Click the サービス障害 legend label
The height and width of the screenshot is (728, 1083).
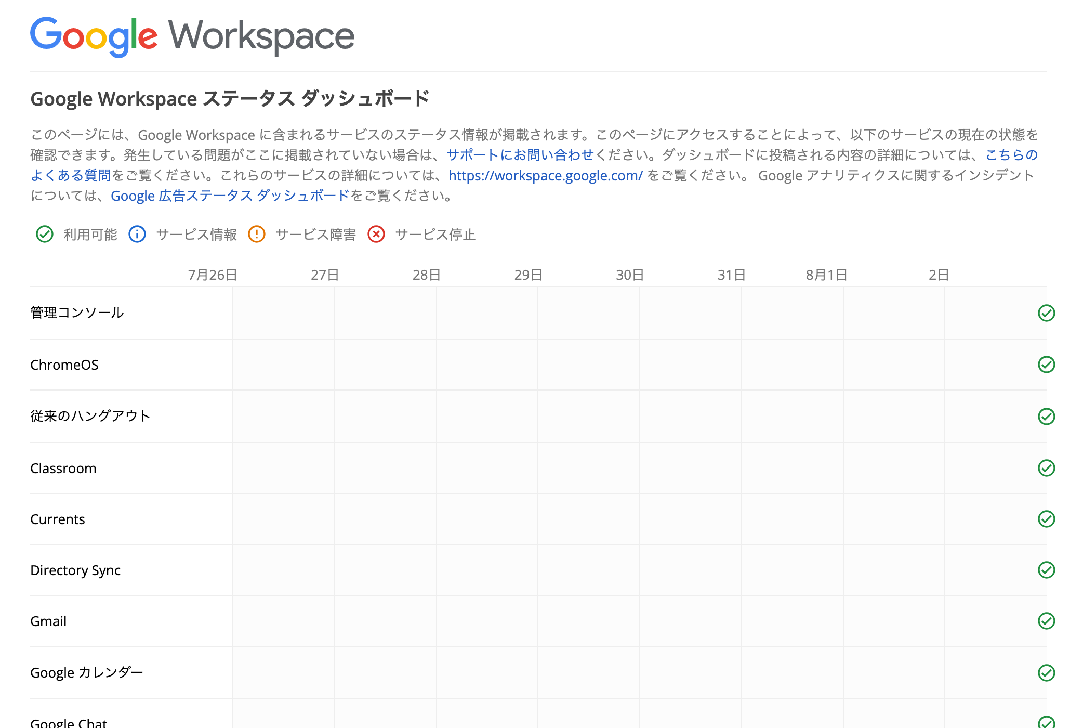pos(316,235)
